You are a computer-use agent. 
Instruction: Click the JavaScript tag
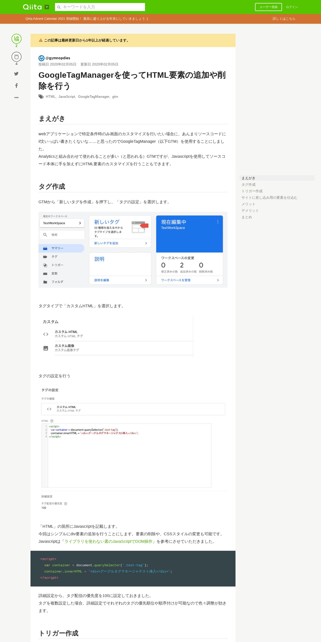66,96
